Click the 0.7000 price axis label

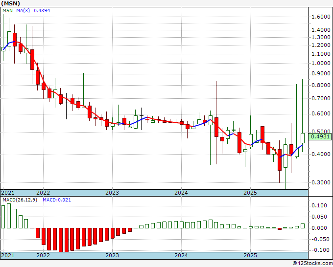(x=321, y=98)
